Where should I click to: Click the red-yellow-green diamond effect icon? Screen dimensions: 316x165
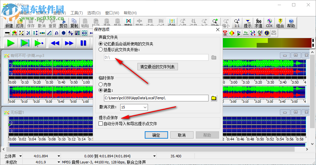pos(232,33)
